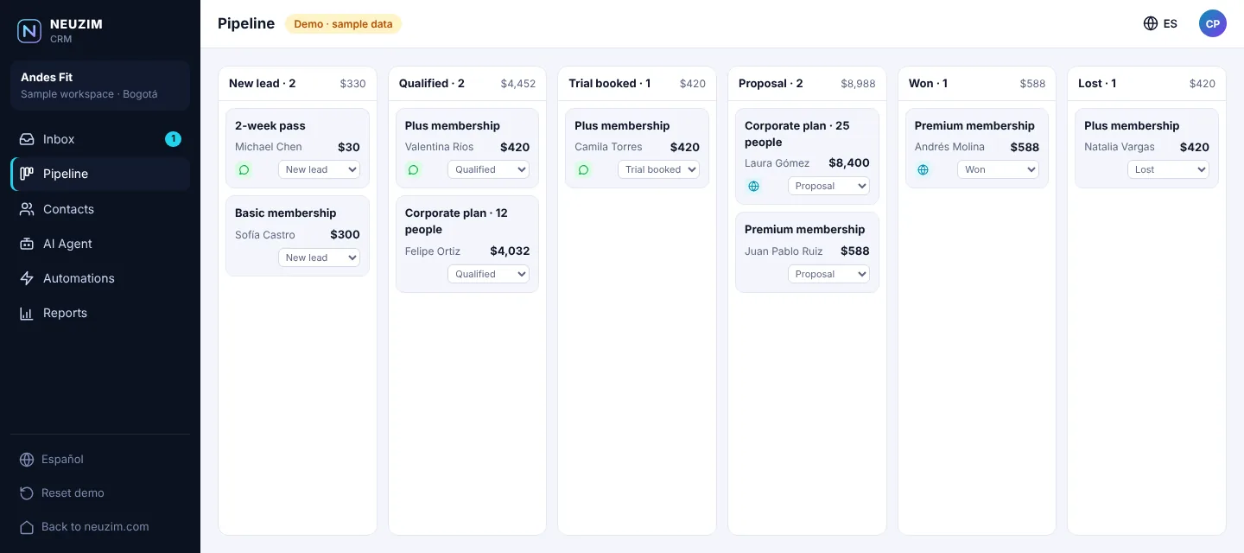Open stage dropdown on Andrés Molina card
Viewport: 1244px width, 553px height.
[998, 169]
